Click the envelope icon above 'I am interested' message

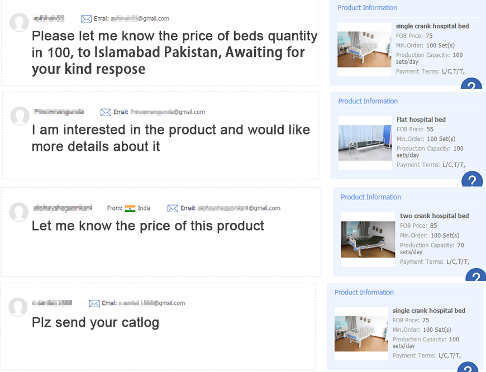[x=106, y=112]
